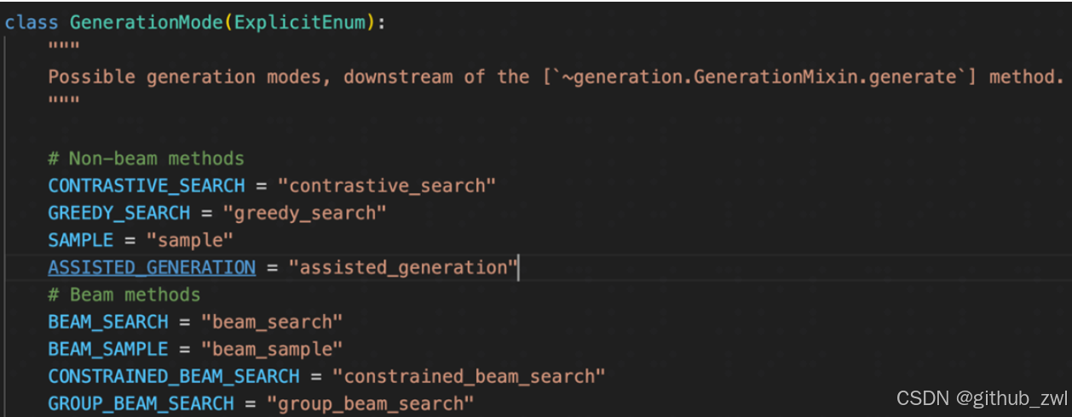
Task: Click the '# Beam methods' comment
Action: click(x=124, y=294)
